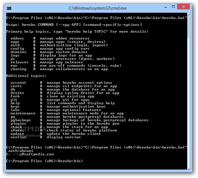Click the '@softpedia.com' email output

point(38,154)
